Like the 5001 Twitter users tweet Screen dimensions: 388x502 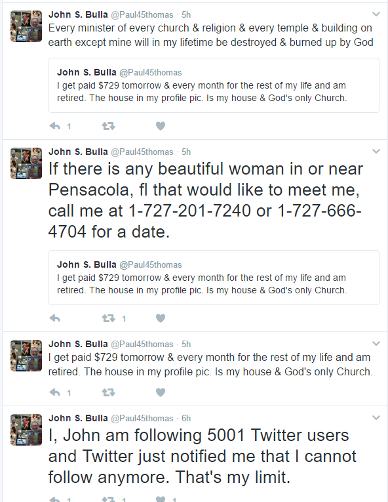point(161,499)
